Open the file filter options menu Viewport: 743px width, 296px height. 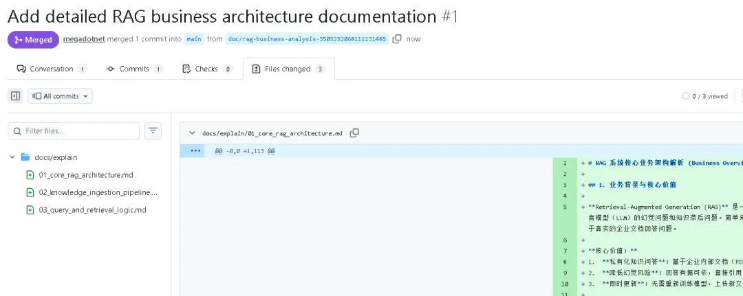pyautogui.click(x=153, y=130)
